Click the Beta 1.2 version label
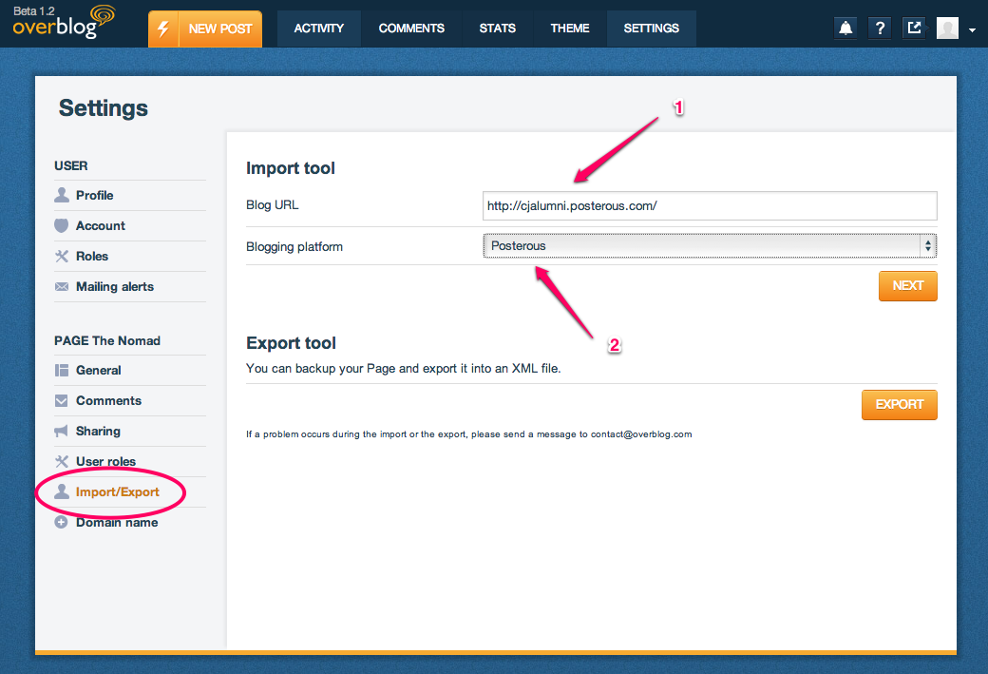This screenshot has width=988, height=674. 34,10
